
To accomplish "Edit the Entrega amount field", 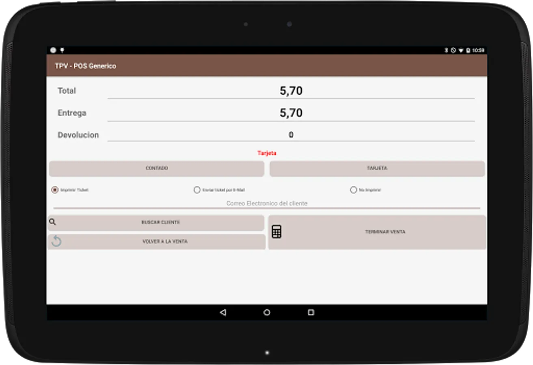I will pyautogui.click(x=291, y=113).
